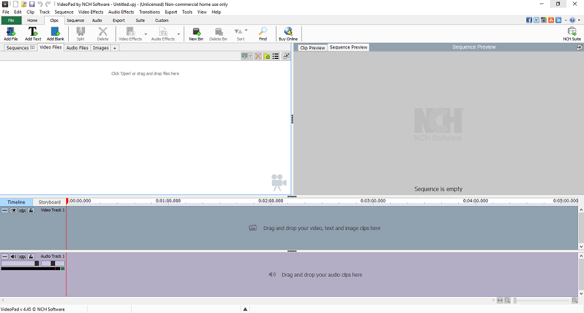
Task: Switch bin to list view icon
Action: pyautogui.click(x=276, y=56)
